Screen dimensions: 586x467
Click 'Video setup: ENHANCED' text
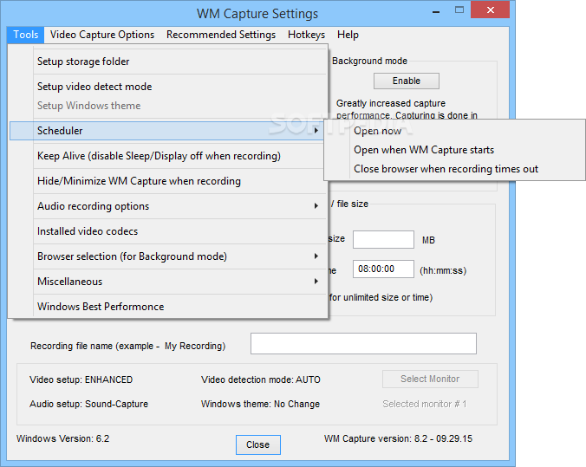pos(81,379)
